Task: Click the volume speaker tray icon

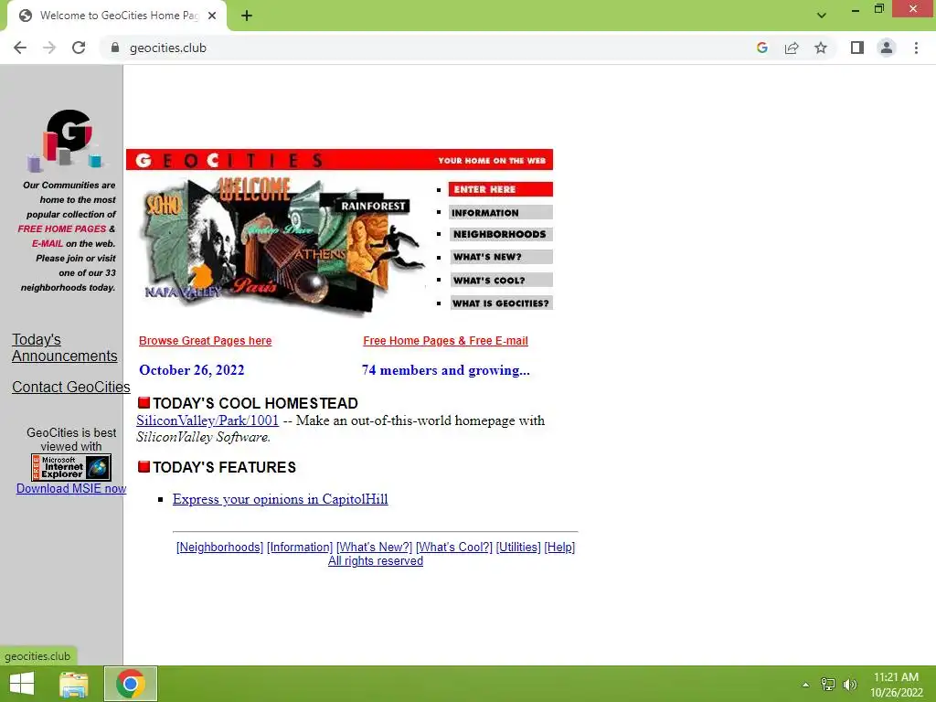Action: coord(849,684)
